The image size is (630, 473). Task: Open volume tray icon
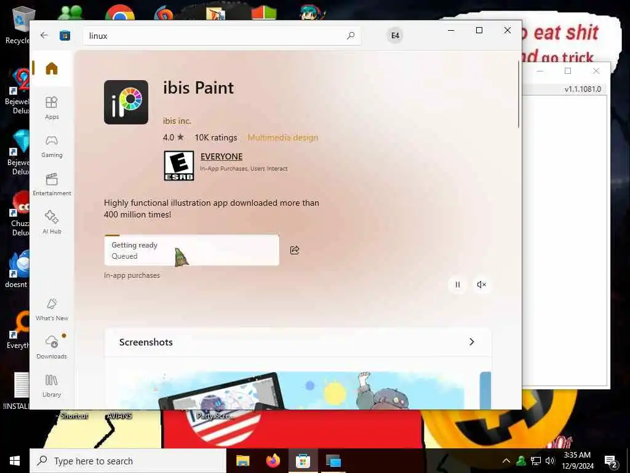tap(549, 461)
